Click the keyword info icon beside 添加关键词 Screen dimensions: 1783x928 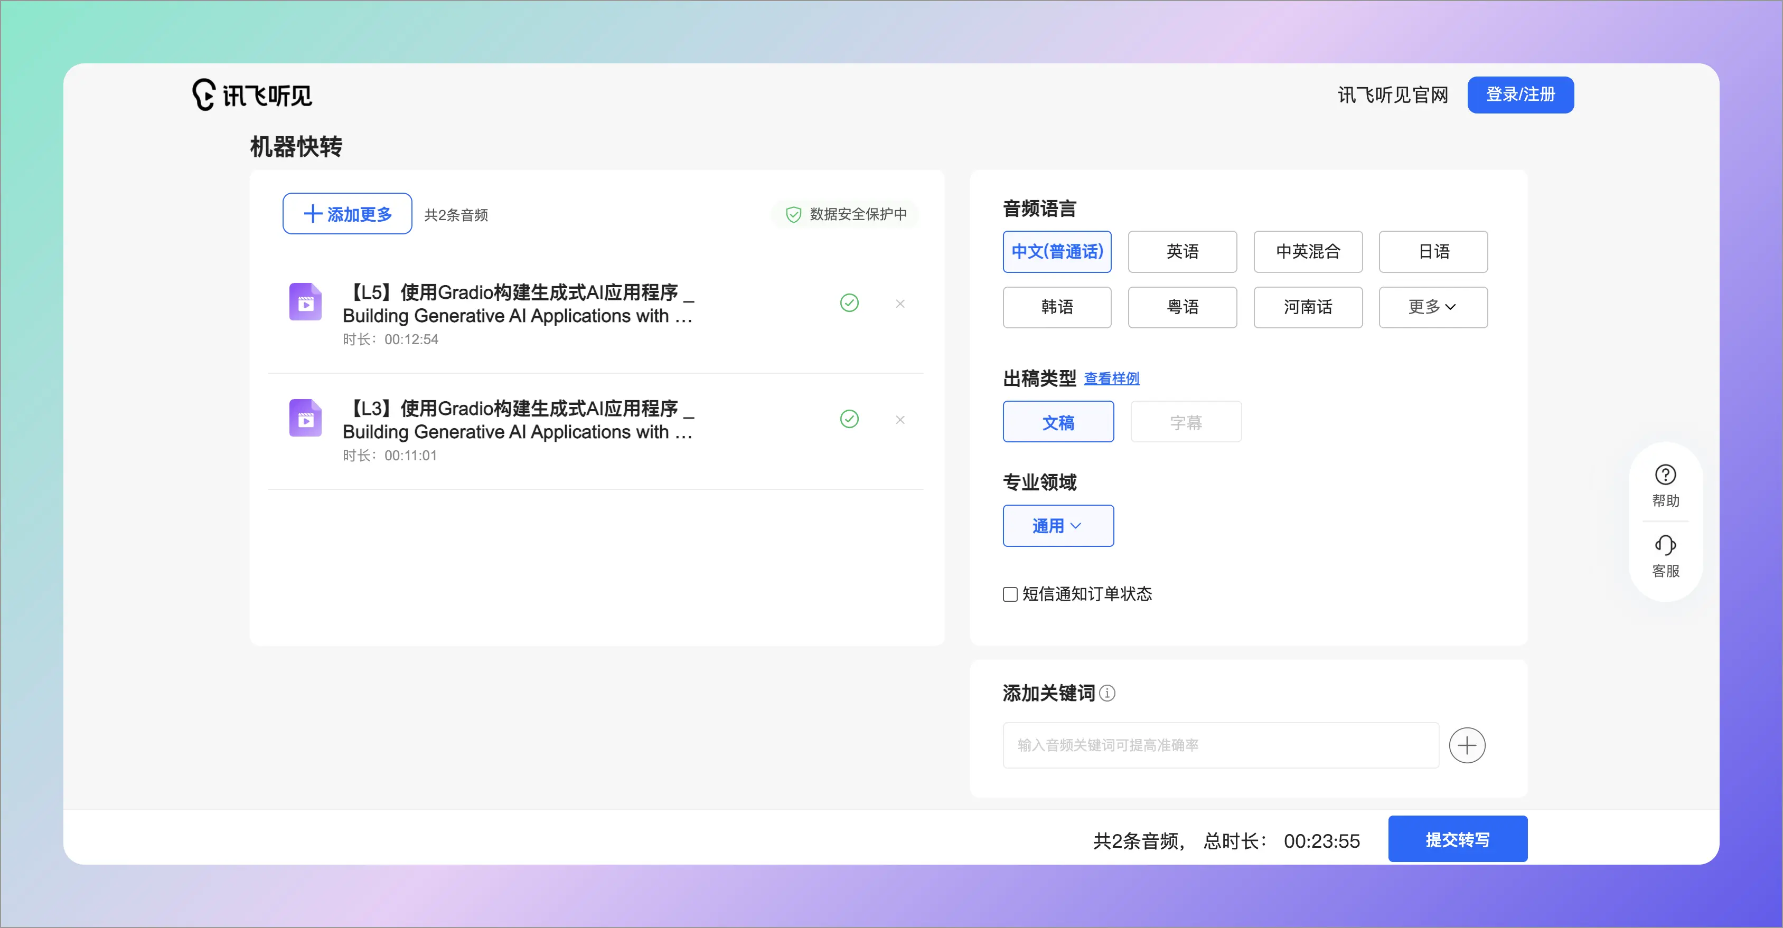pyautogui.click(x=1108, y=694)
